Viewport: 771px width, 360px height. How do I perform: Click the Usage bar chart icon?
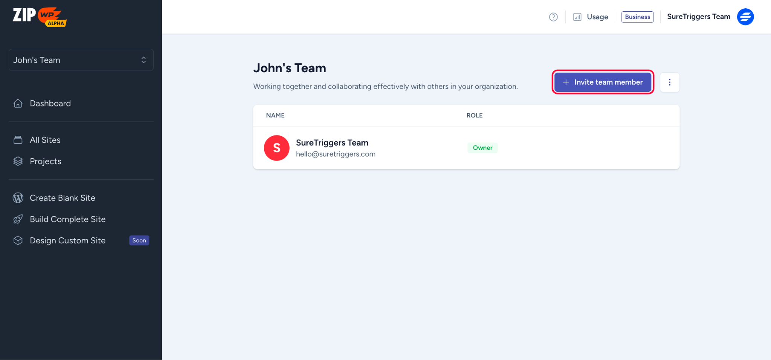577,17
